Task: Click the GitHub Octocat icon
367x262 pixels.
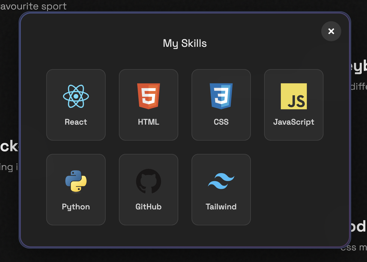Action: 149,181
